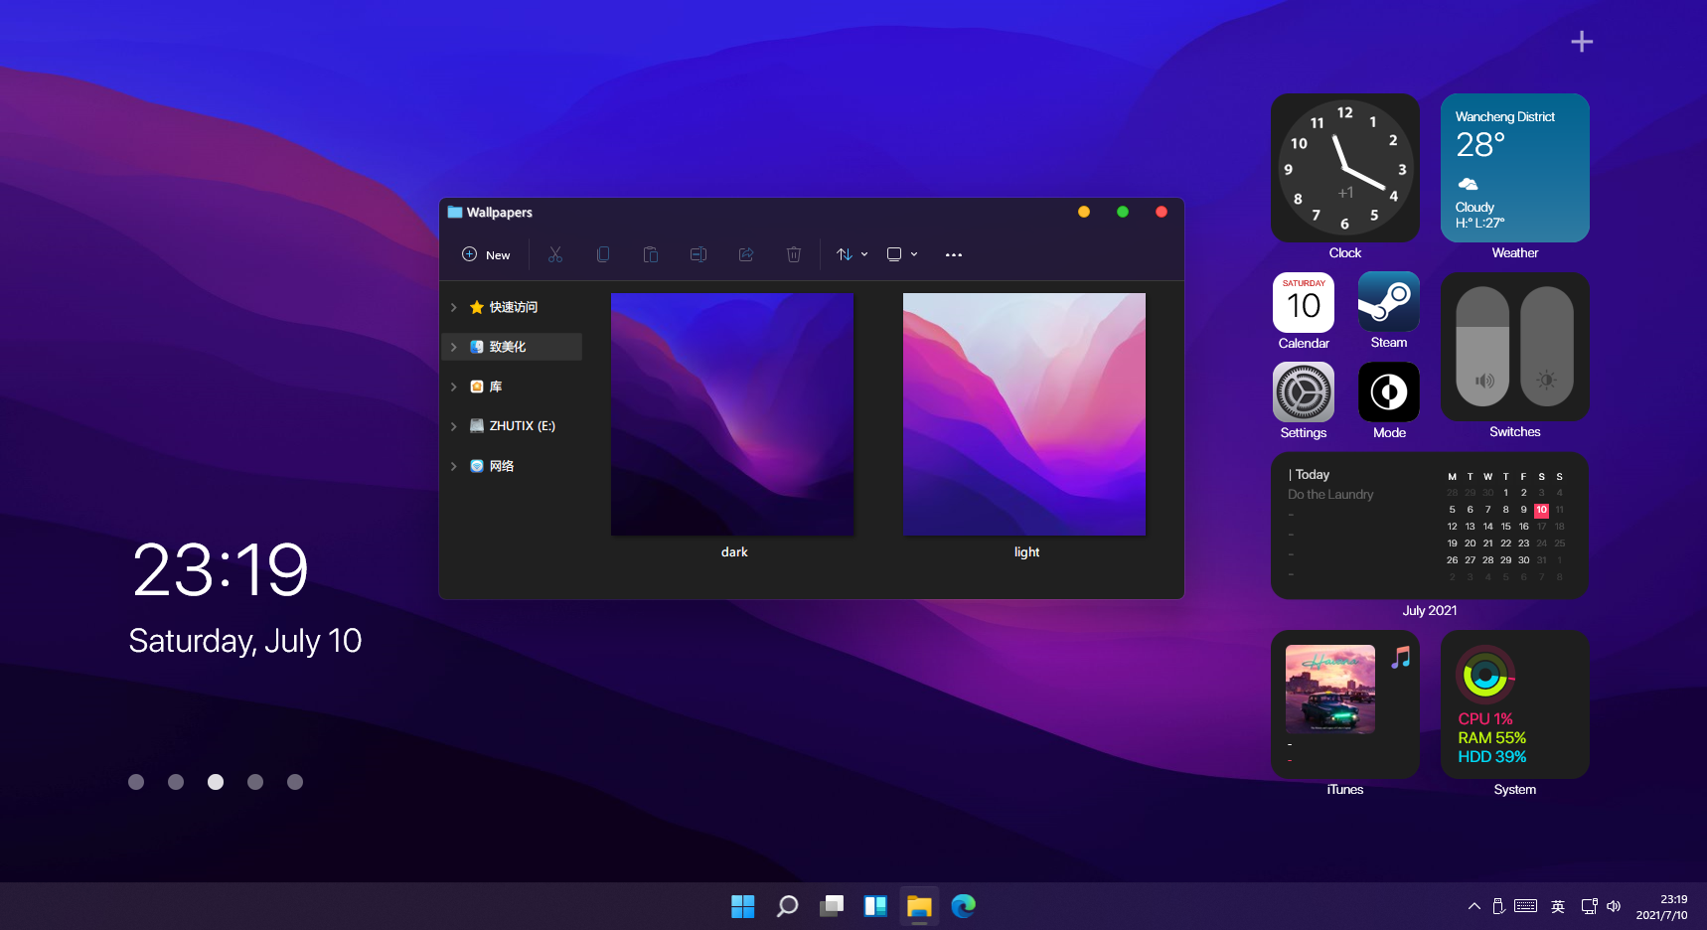The image size is (1707, 930).
Task: Launch the Steam icon
Action: point(1389,302)
